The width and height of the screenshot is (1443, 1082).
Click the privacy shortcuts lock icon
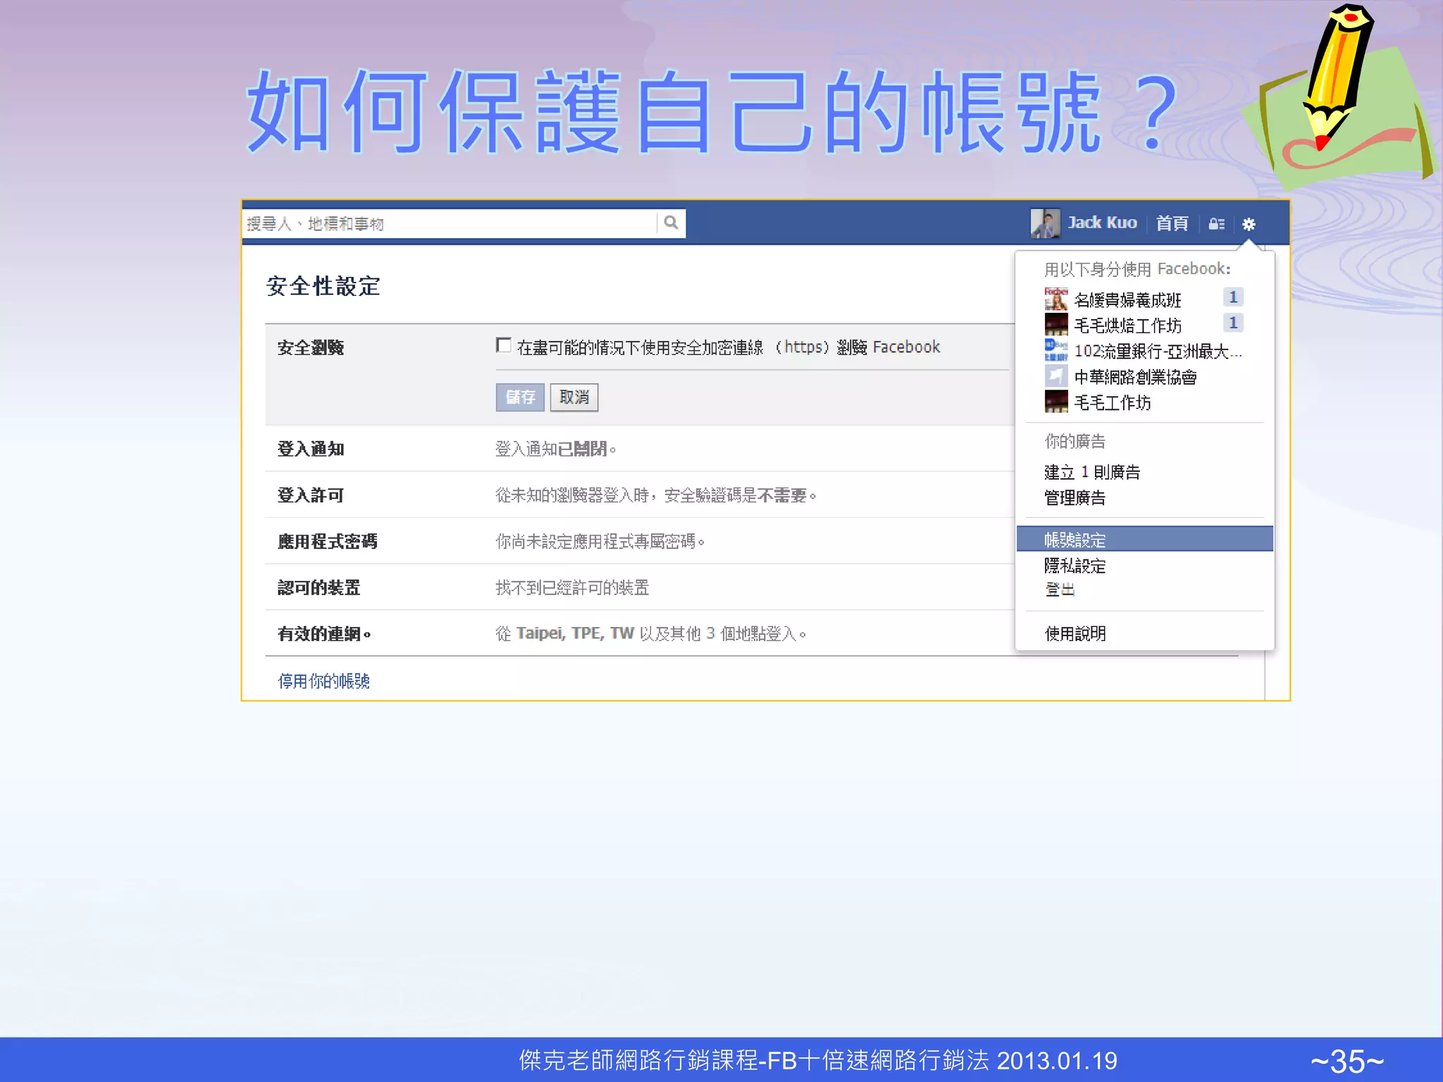pos(1217,224)
